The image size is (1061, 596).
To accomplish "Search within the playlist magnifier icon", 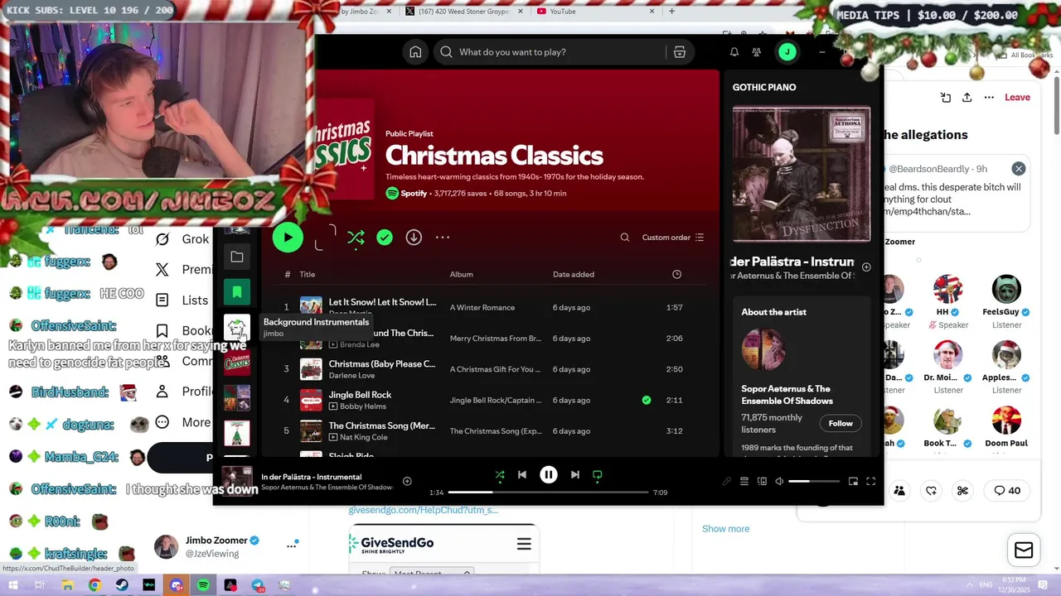I will [625, 238].
